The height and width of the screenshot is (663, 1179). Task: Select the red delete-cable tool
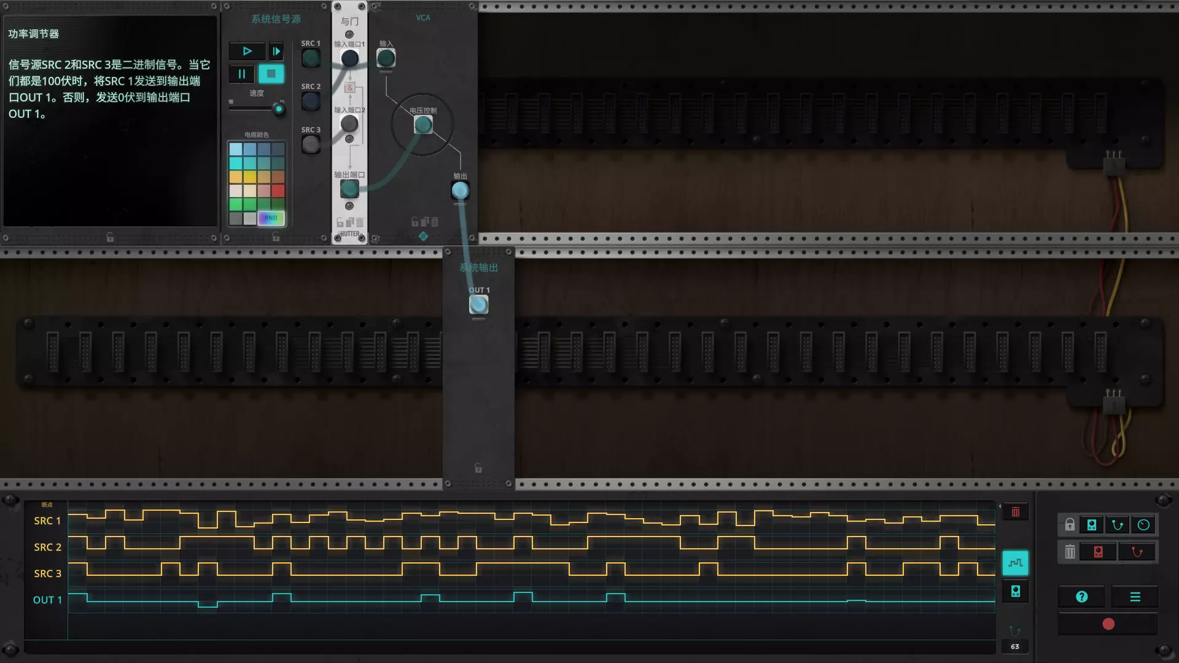(1137, 552)
